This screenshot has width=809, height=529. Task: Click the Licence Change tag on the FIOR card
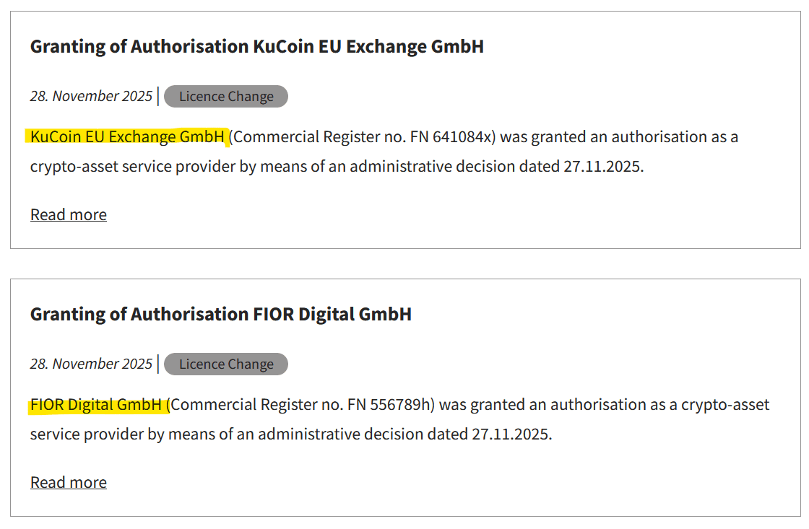226,364
